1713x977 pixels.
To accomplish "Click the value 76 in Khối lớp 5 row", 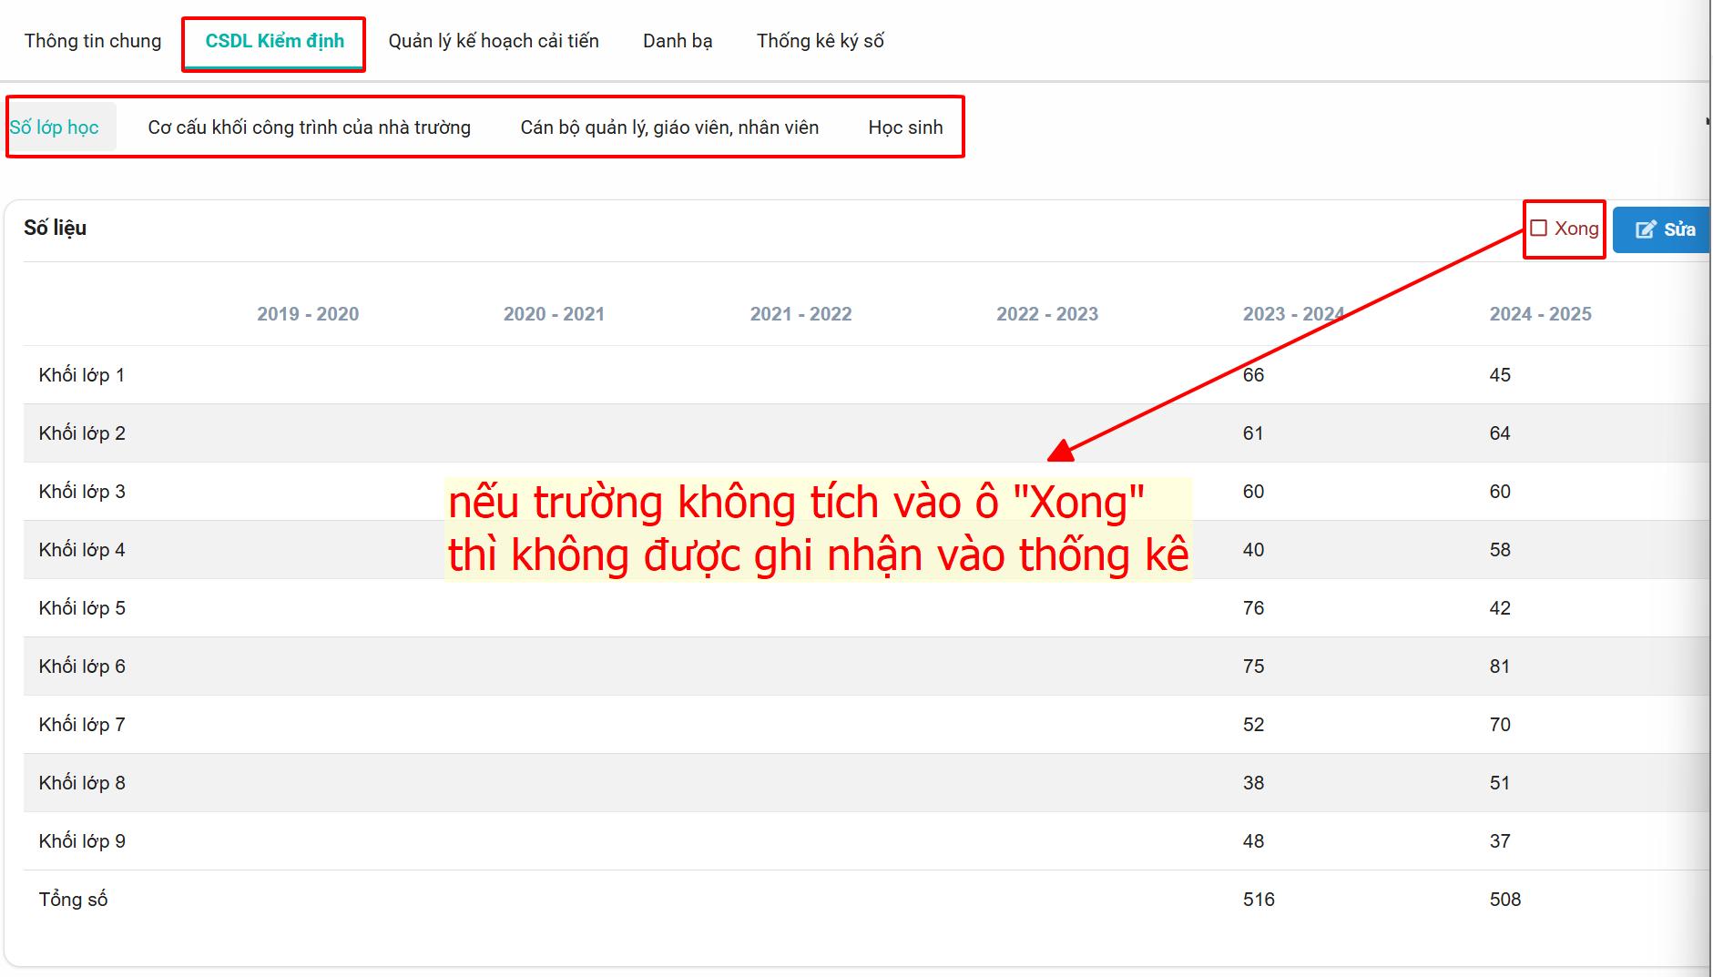I will [1253, 608].
